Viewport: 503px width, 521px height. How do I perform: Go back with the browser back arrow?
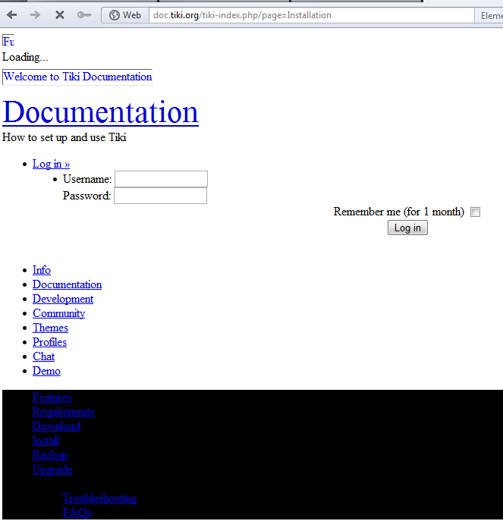12,15
